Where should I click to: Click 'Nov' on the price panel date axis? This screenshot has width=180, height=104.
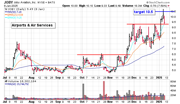point(110,78)
